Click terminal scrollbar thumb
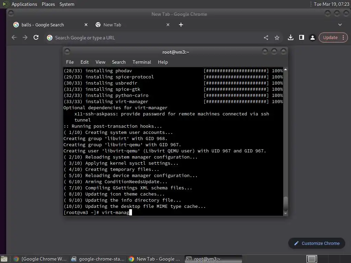Screen dimensions: 351x263 pos(286,203)
